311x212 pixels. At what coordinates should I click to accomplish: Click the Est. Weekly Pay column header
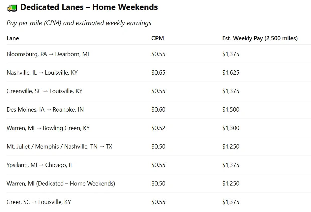pyautogui.click(x=260, y=38)
